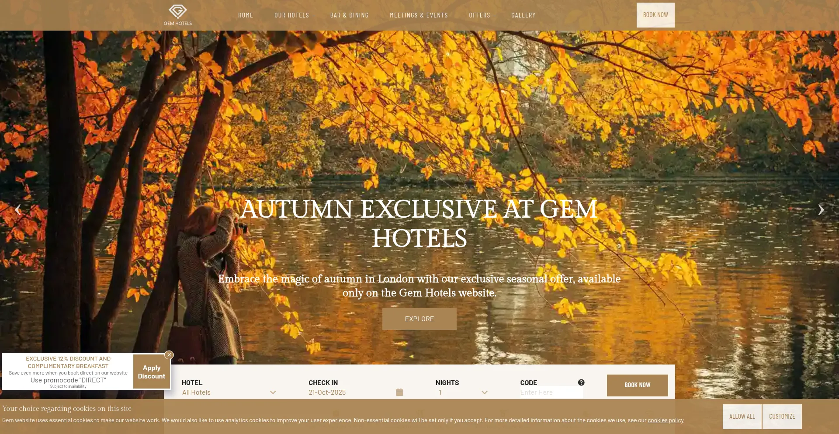Open the cookies policy link
Viewport: 839px width, 434px height.
(666, 420)
